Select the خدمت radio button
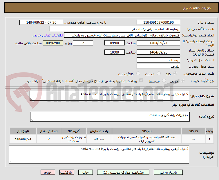The width and height of the screenshot is (219, 180). pos(159,74)
